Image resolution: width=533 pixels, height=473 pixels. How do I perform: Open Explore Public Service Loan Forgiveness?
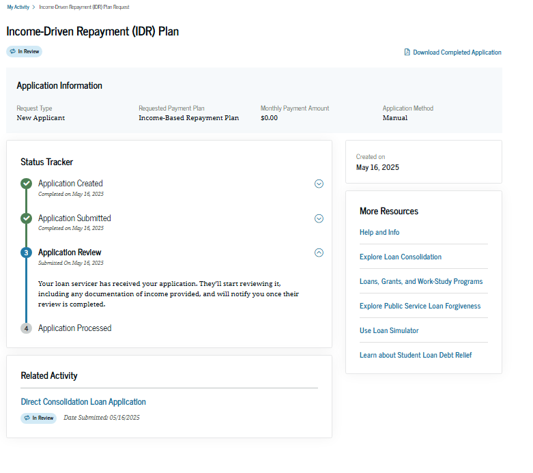coord(420,306)
